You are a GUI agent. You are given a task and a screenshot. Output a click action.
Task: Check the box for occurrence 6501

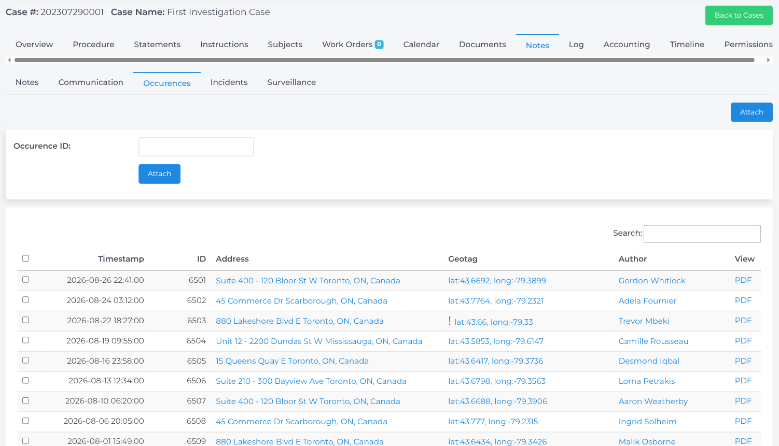click(25, 280)
